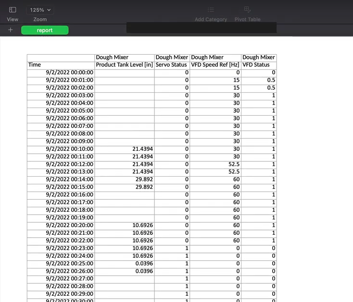Select the cell 9/2/2022 00:05:00
The image size is (353, 302).
(61, 110)
